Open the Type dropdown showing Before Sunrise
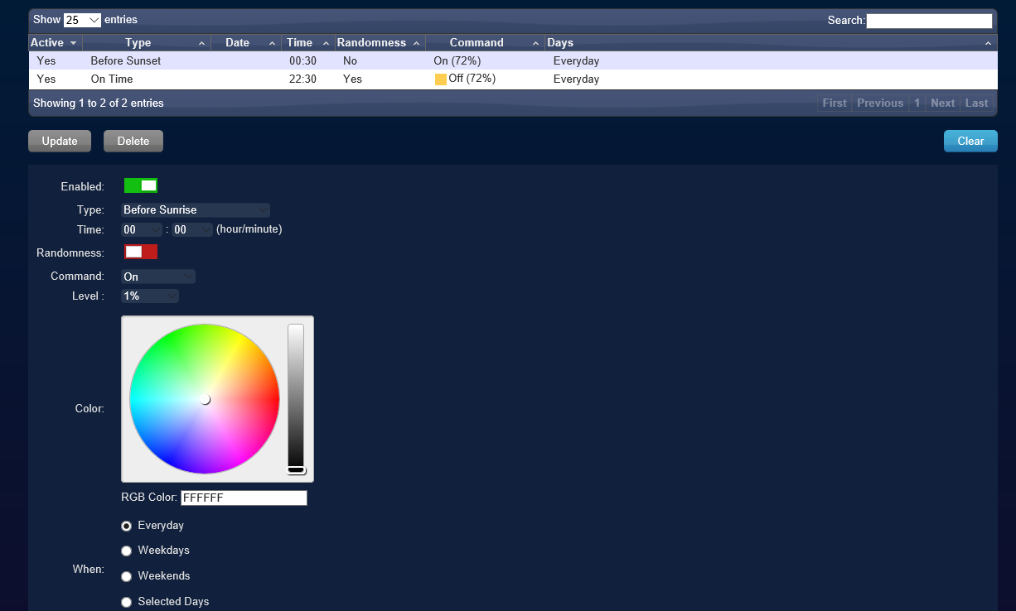Viewport: 1016px width, 611px height. point(196,210)
